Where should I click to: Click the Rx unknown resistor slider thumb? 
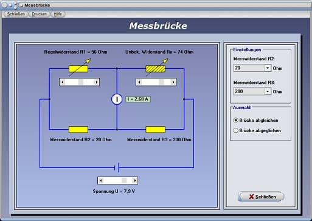pyautogui.click(x=161, y=82)
